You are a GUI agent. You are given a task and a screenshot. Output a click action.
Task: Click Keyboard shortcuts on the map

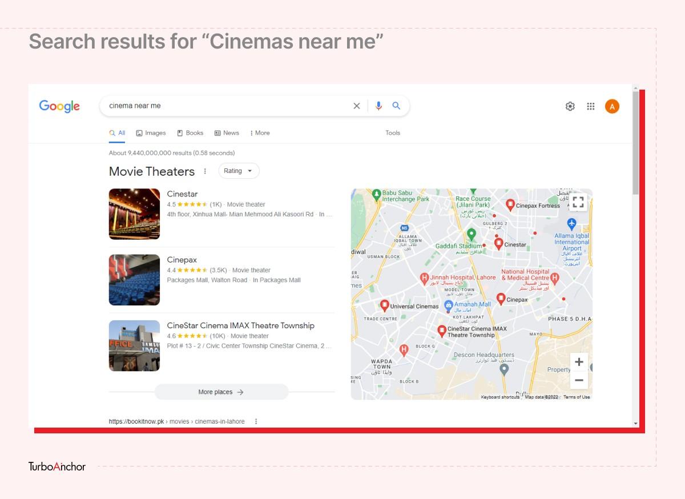(x=500, y=397)
